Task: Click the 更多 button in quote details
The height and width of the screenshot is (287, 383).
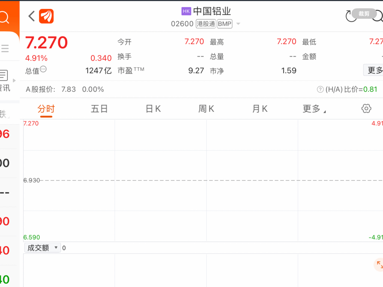Action: coord(374,70)
